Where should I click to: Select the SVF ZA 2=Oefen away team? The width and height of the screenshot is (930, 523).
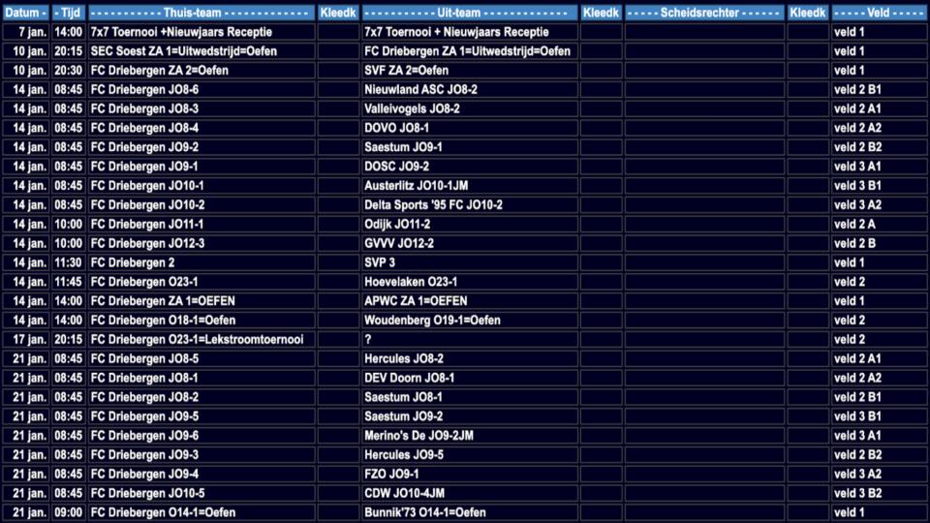[469, 71]
